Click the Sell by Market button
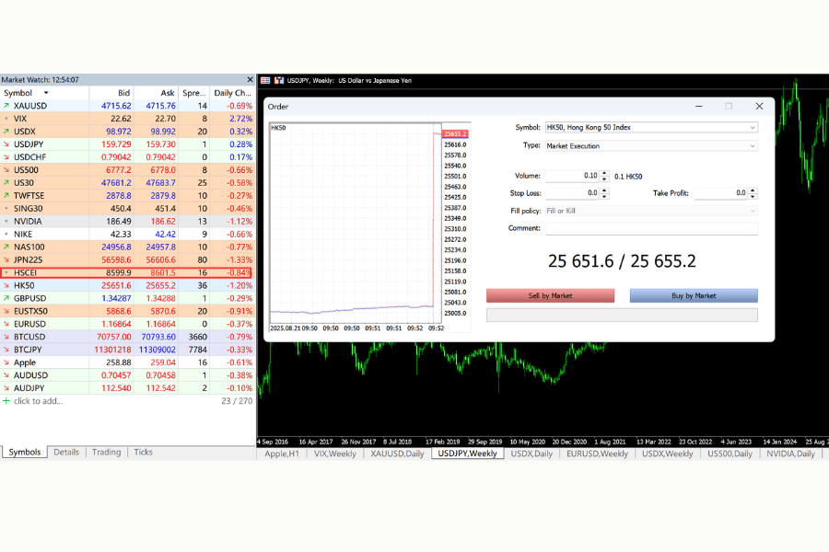Image resolution: width=829 pixels, height=552 pixels. pyautogui.click(x=550, y=295)
